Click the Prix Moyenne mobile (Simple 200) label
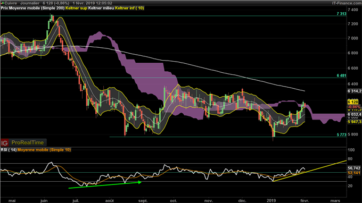The image size is (362, 203). click(32, 8)
